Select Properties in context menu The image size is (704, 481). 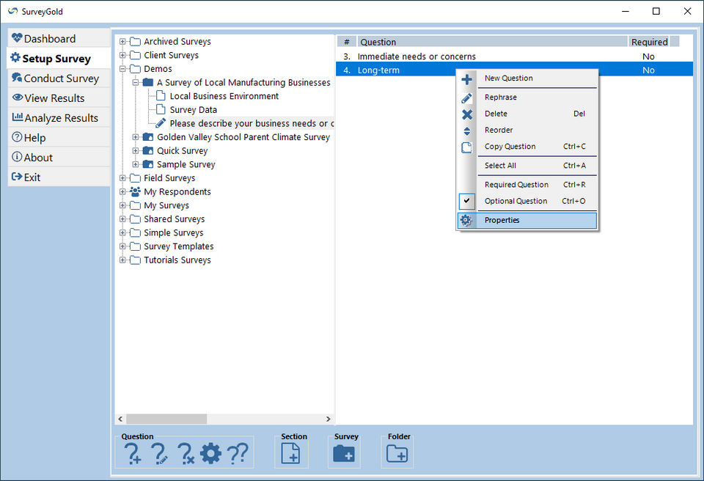click(x=527, y=220)
